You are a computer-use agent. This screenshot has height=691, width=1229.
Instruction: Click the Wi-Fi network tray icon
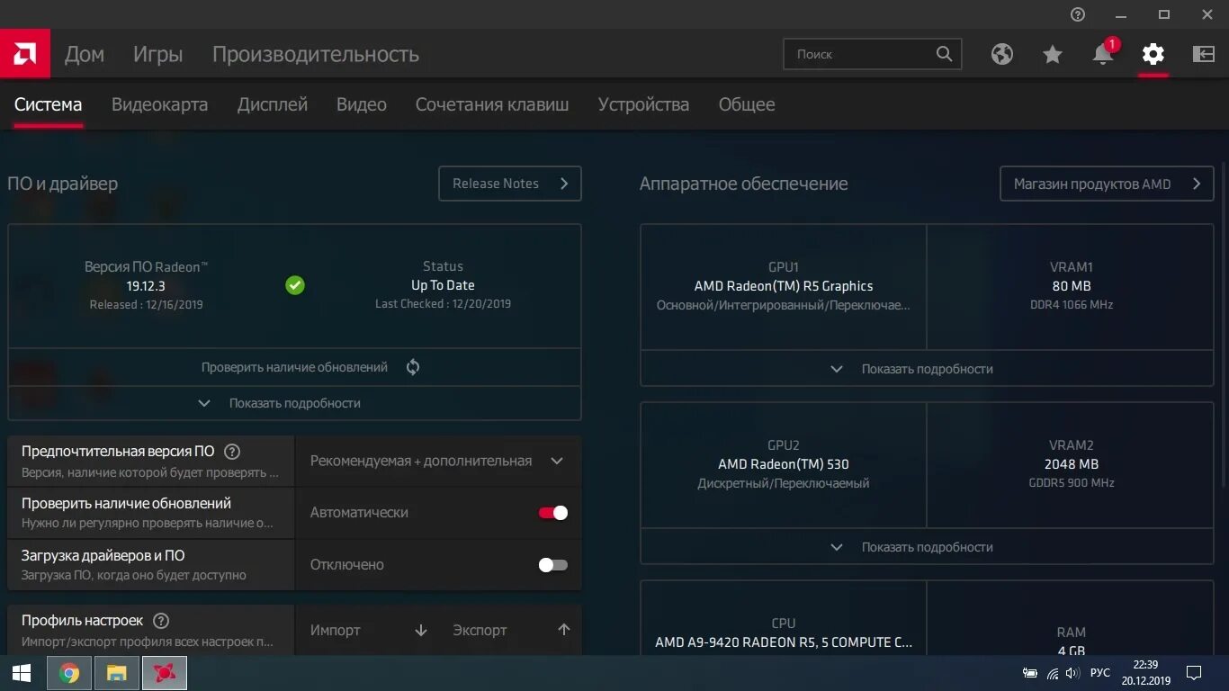click(1053, 673)
